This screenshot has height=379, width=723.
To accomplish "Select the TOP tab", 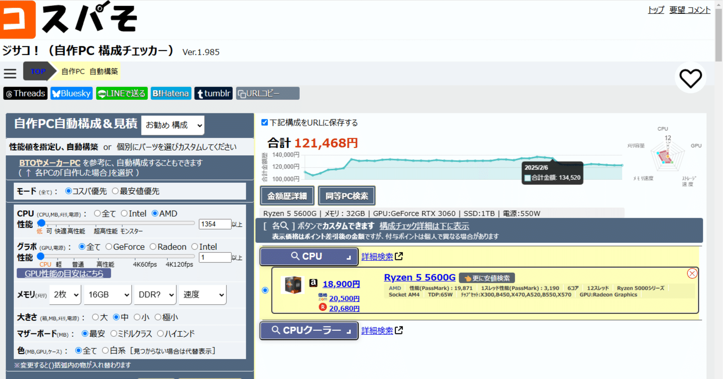I will click(x=38, y=72).
